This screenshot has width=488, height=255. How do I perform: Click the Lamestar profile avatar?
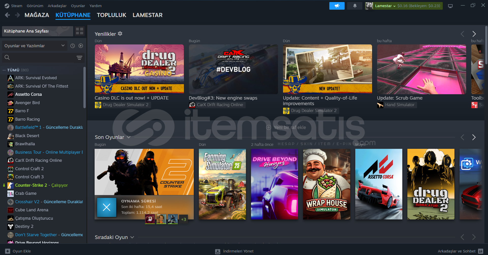(369, 6)
